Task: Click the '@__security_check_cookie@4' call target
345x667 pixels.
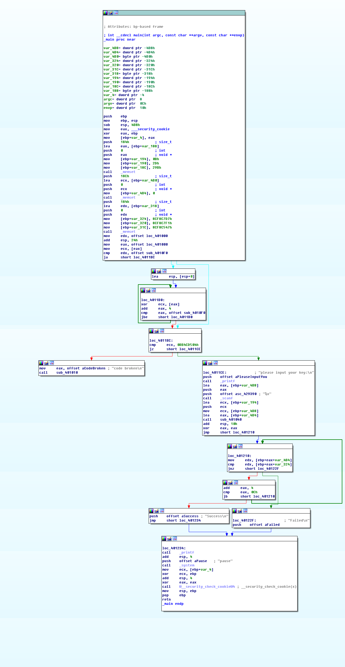Action: point(207,587)
